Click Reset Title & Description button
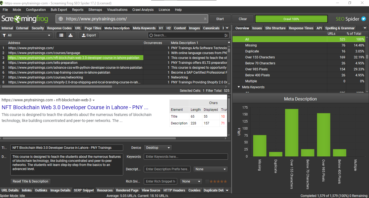The width and height of the screenshot is (369, 198). pos(30,181)
